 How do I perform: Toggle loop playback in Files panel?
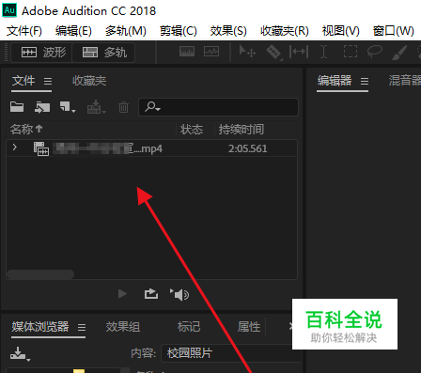click(x=151, y=294)
